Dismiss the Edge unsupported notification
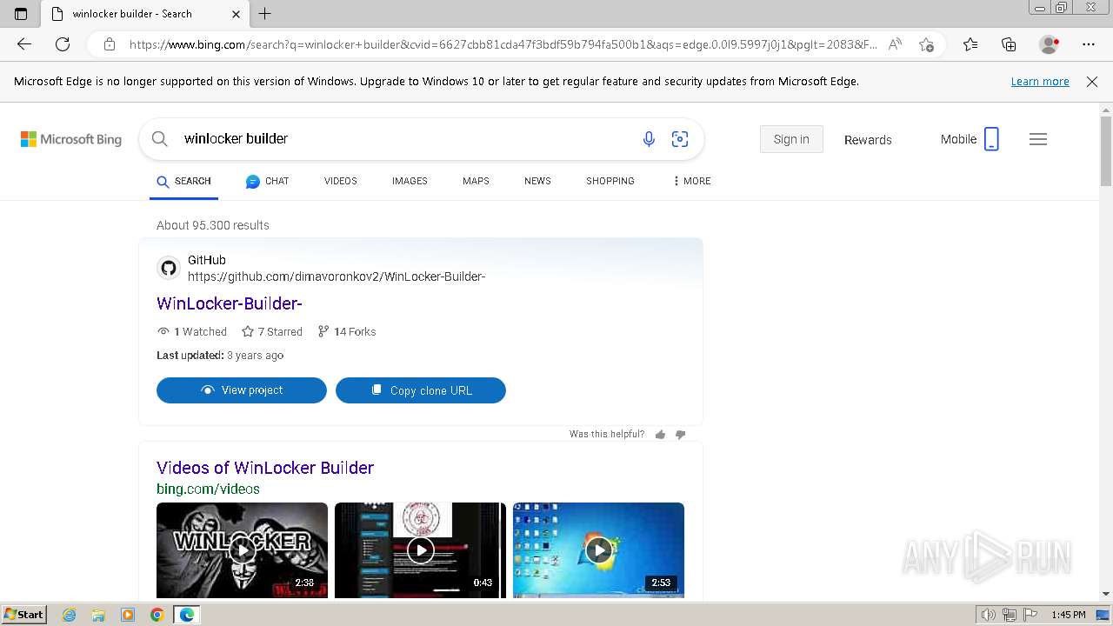The image size is (1113, 626). coord(1092,82)
